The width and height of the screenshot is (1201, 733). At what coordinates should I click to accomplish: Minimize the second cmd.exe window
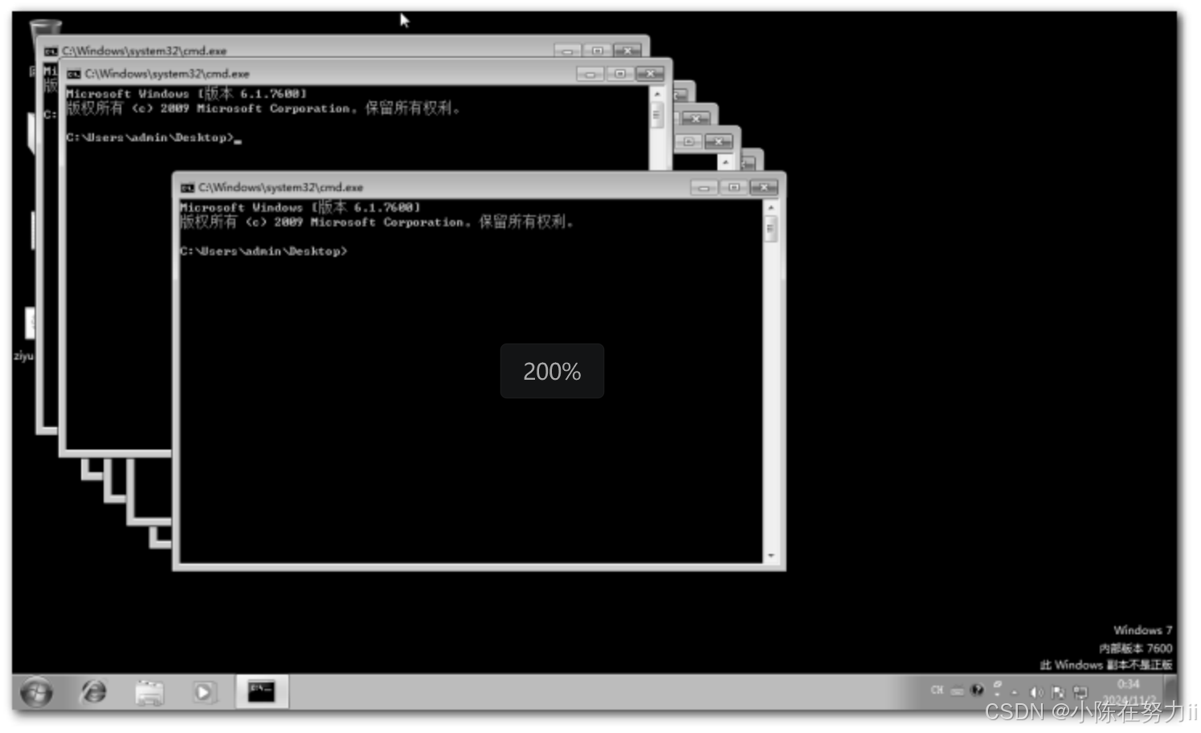[590, 74]
